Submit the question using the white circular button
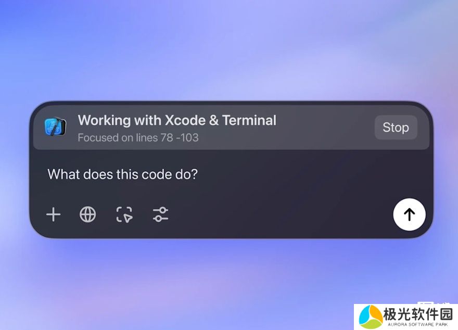Image resolution: width=458 pixels, height=330 pixels. click(x=409, y=214)
